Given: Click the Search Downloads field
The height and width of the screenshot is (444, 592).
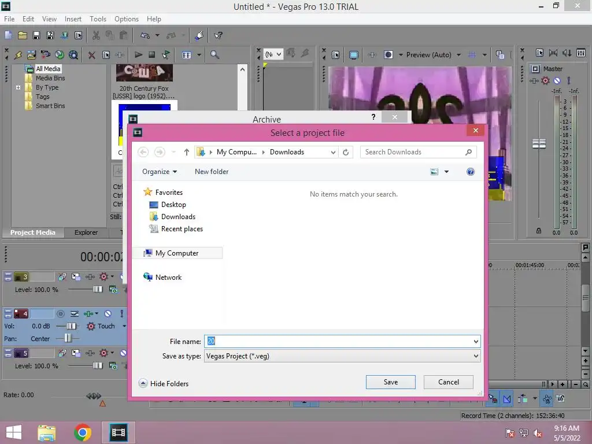Looking at the screenshot, I should tap(419, 152).
